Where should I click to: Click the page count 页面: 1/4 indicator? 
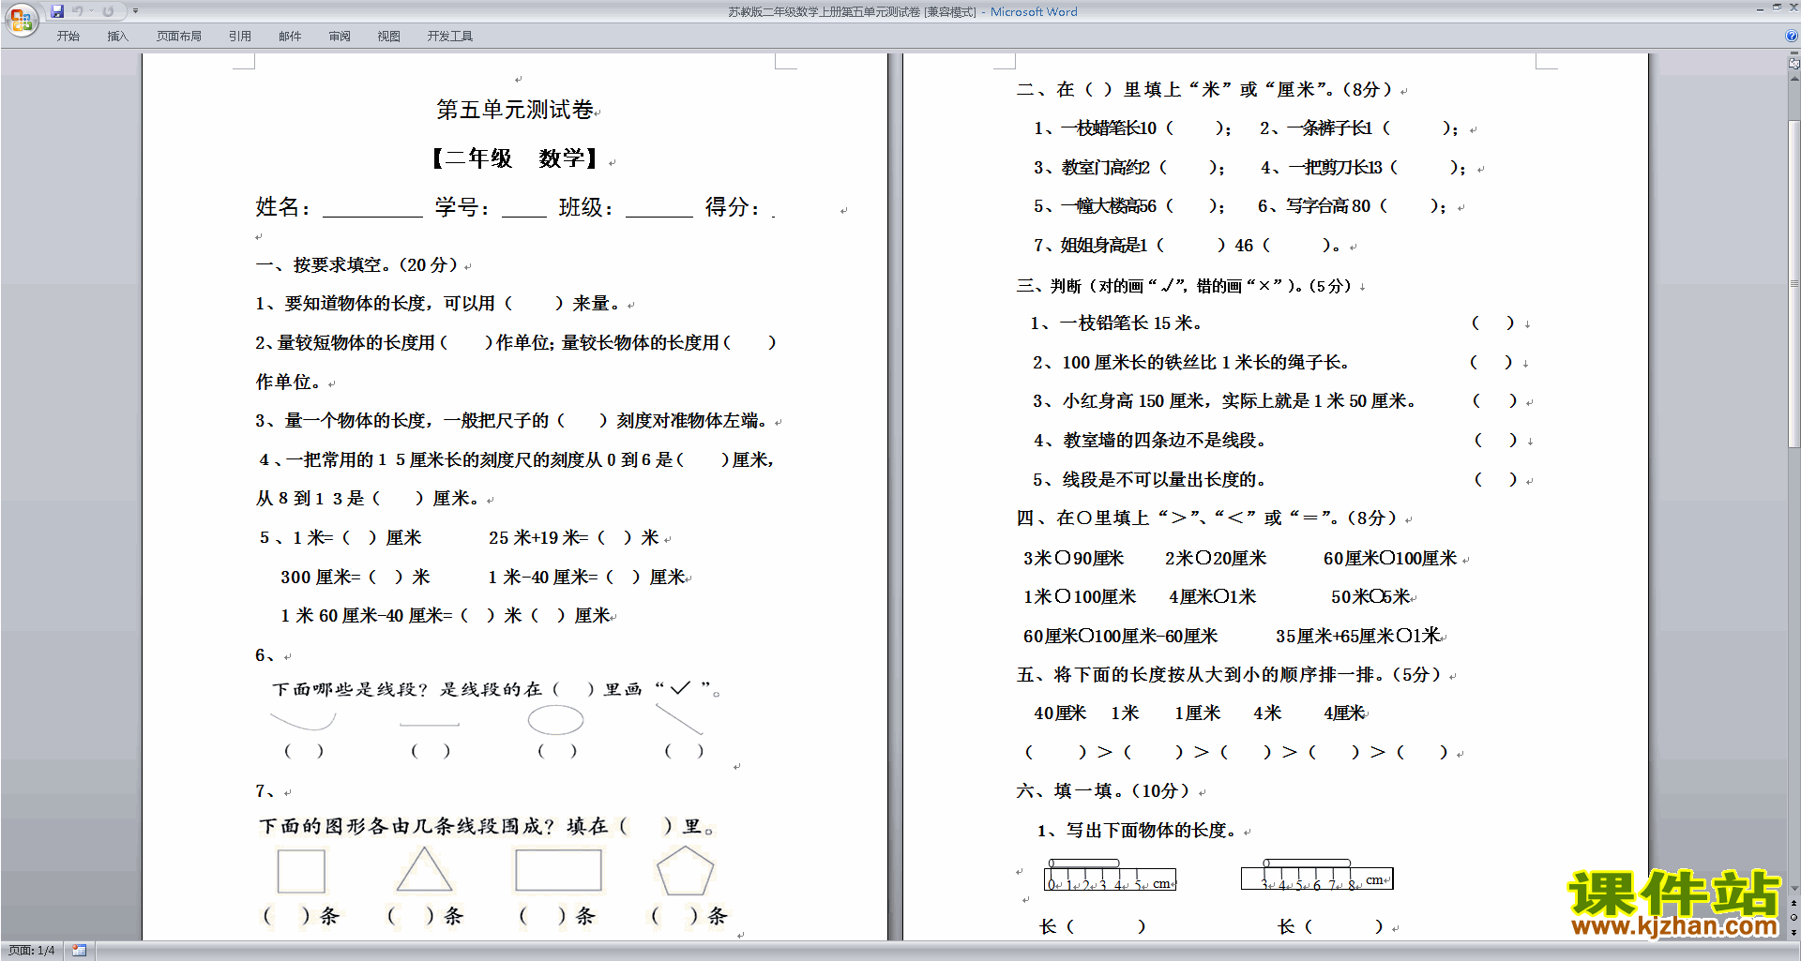31,951
